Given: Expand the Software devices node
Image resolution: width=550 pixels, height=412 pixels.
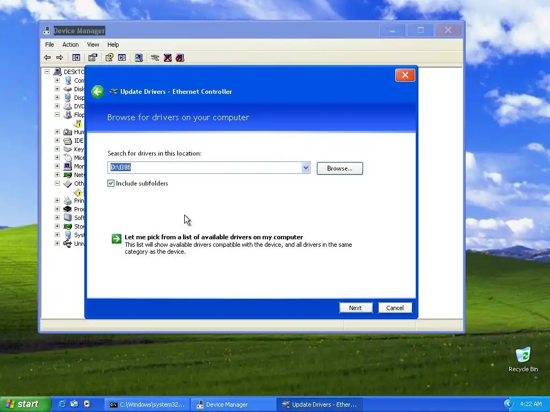Looking at the screenshot, I should coord(57,218).
